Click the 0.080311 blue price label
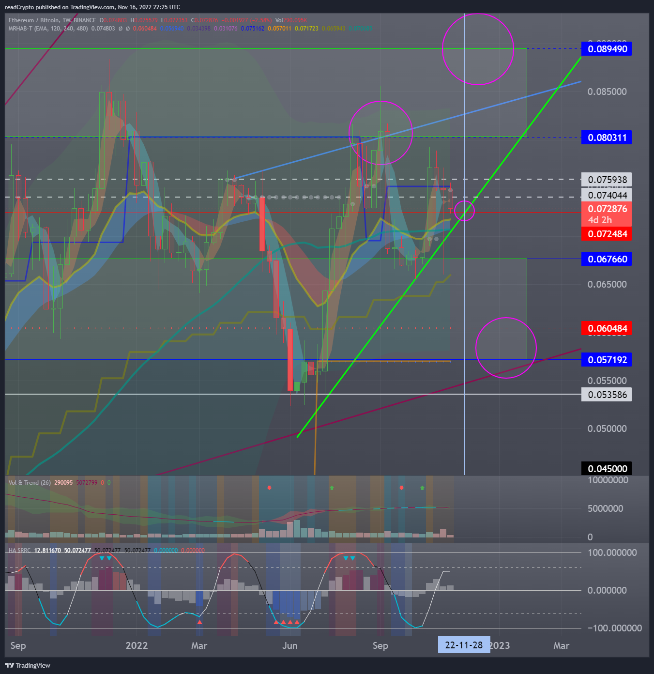This screenshot has width=654, height=674. 607,138
